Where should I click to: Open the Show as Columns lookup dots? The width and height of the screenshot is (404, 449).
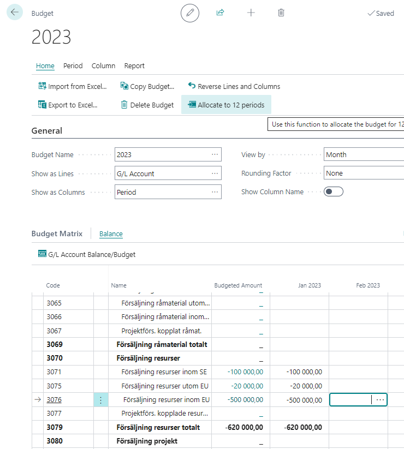tap(215, 192)
